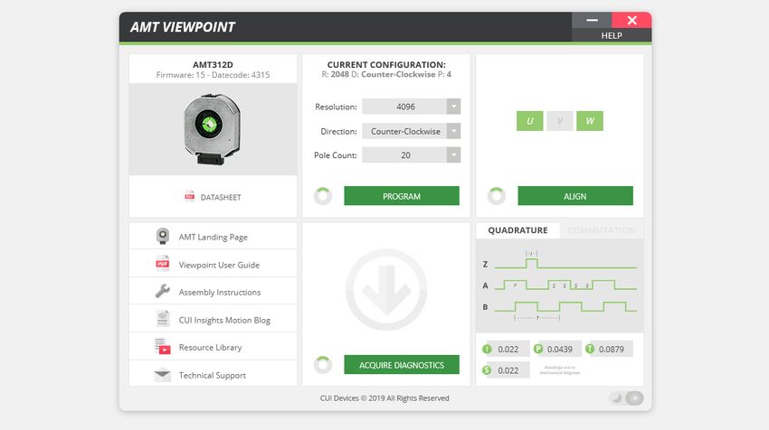Screen dimensions: 769x430
Task: Open the Viewpoint User Guide link
Action: pyautogui.click(x=219, y=265)
